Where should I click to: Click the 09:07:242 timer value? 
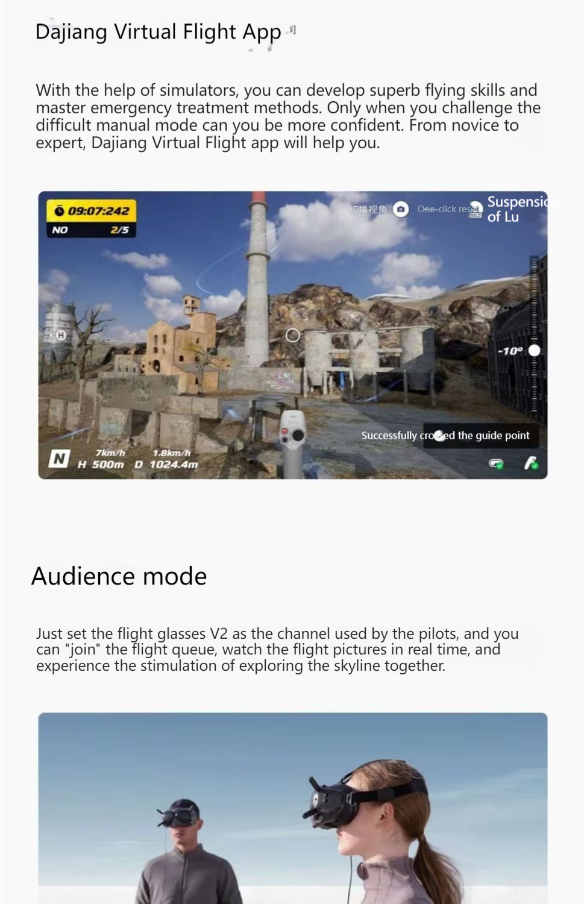(x=98, y=211)
